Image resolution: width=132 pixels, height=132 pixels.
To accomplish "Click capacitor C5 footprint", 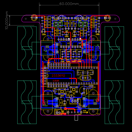I will tap(80, 73).
